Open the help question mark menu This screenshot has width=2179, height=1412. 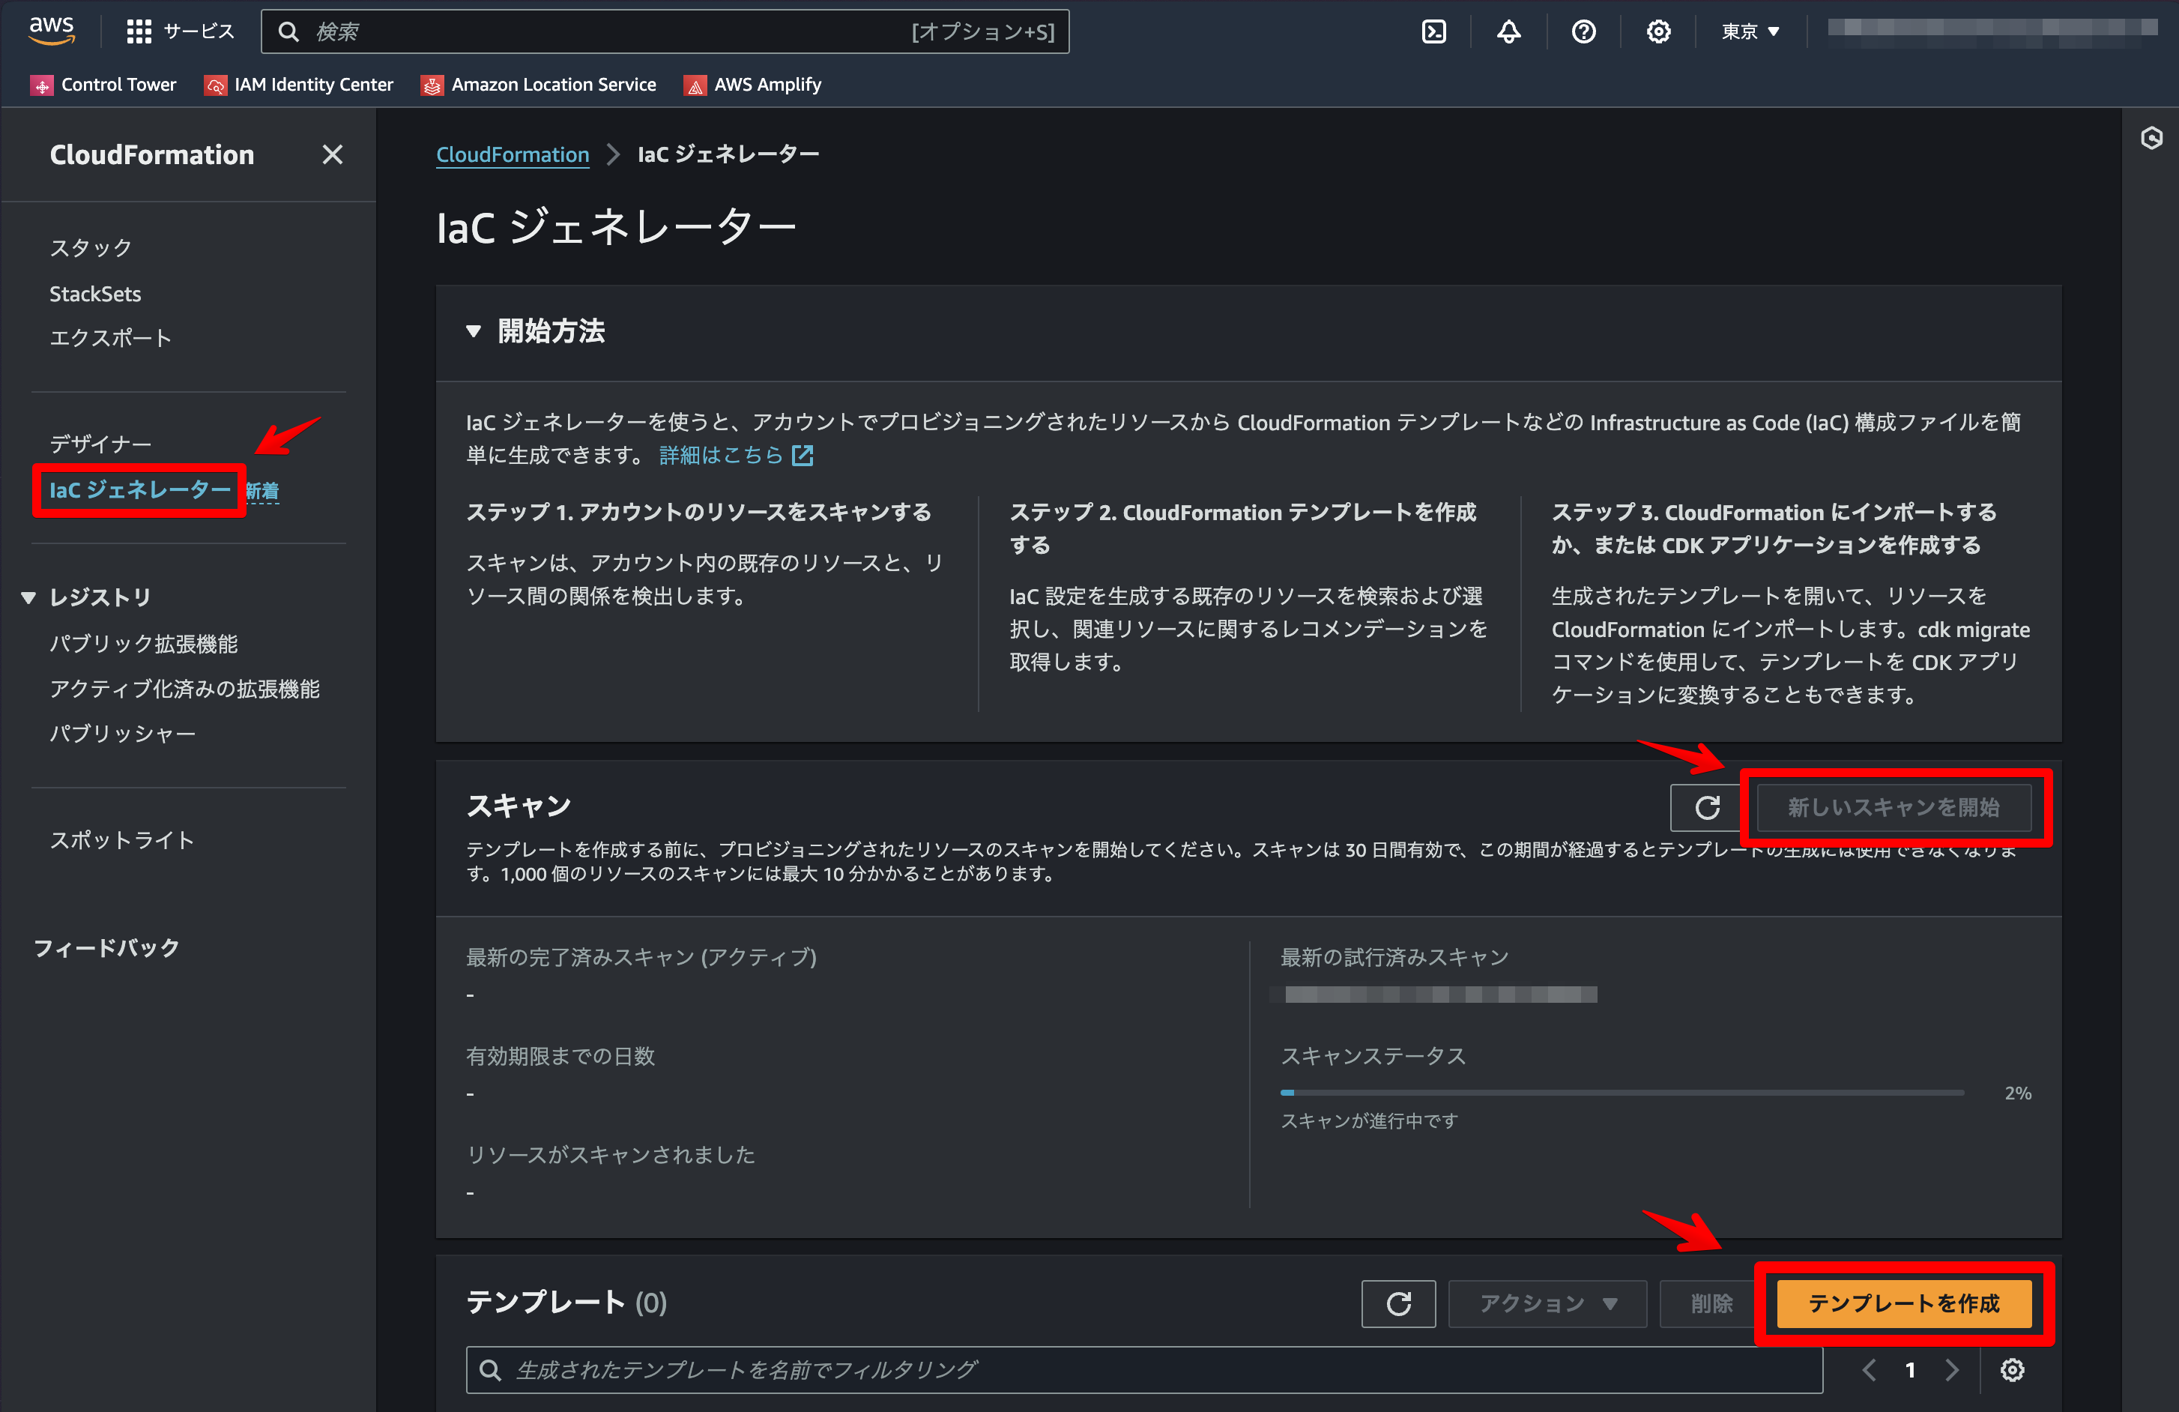click(x=1583, y=32)
